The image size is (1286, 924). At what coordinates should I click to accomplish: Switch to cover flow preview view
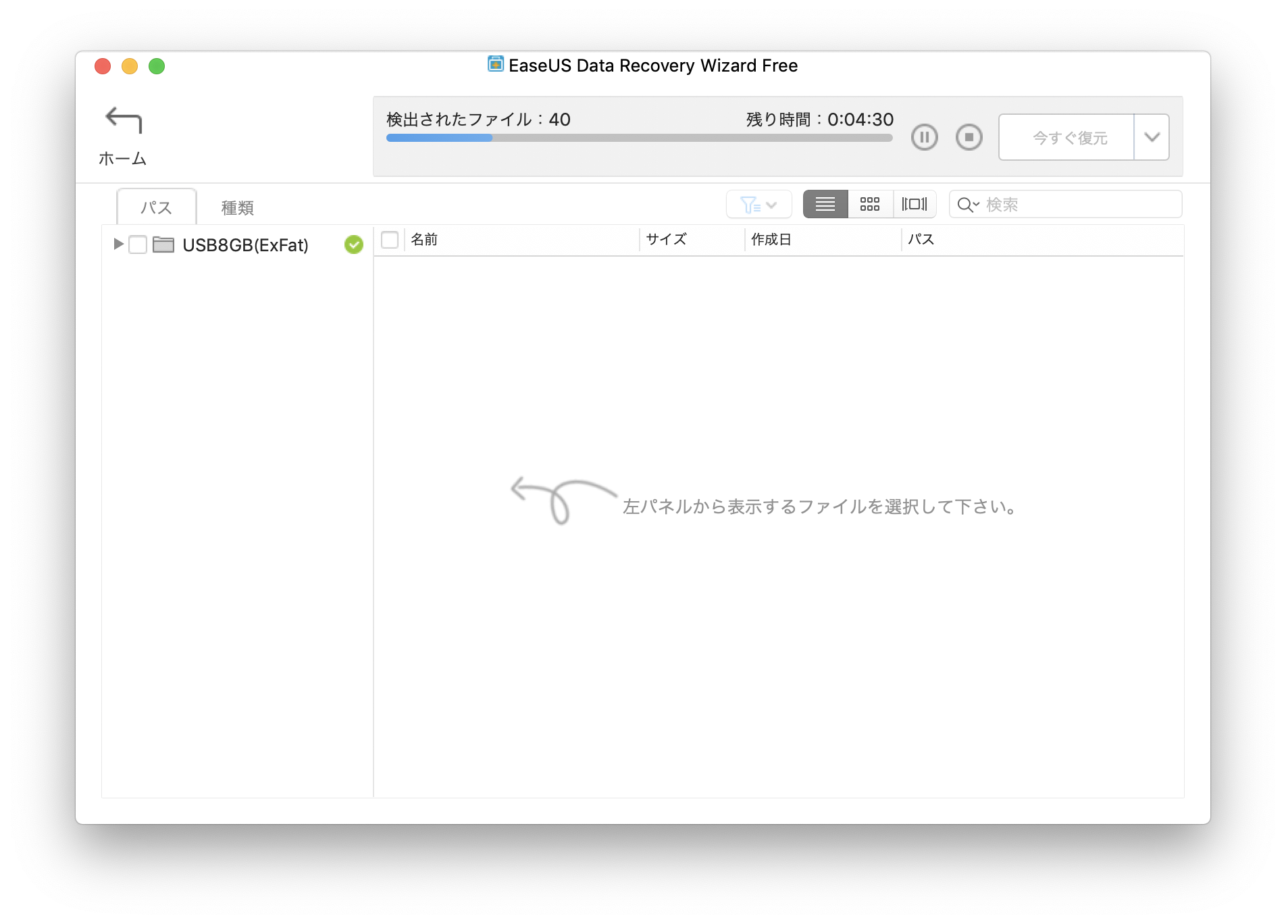tap(915, 204)
